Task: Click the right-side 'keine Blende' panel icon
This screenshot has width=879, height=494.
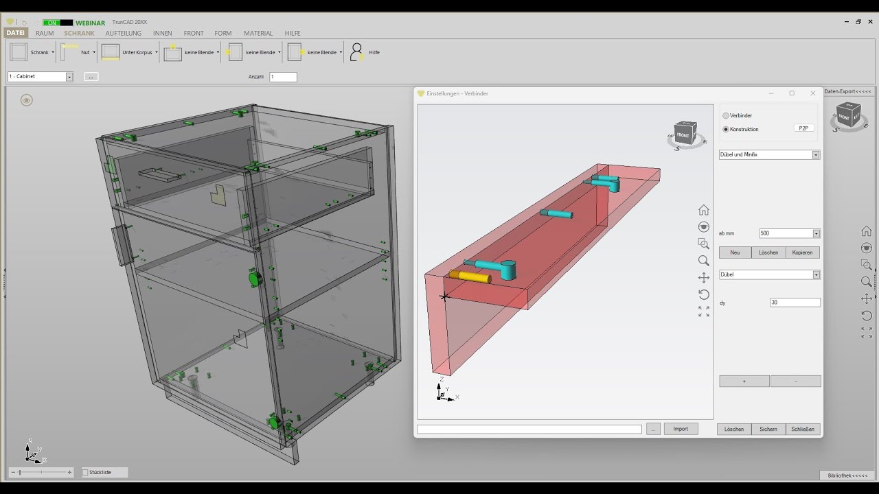Action: tap(296, 52)
